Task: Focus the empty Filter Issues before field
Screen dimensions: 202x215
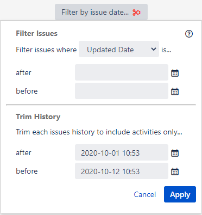Action: point(122,91)
